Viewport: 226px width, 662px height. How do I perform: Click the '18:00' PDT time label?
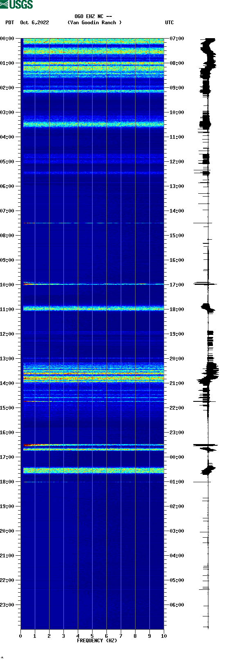coord(7,482)
